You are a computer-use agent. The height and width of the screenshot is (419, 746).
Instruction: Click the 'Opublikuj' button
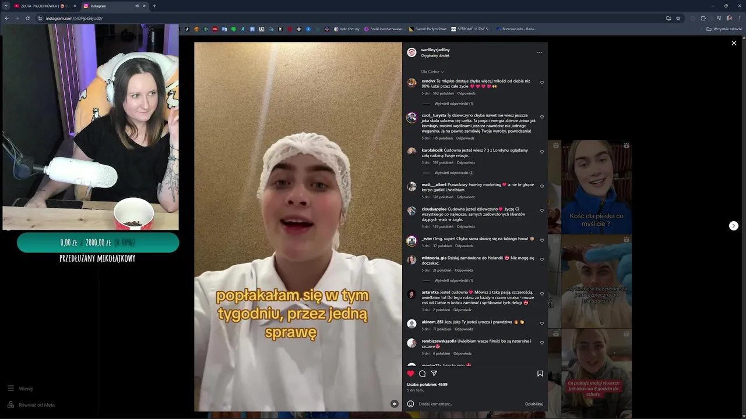534,404
